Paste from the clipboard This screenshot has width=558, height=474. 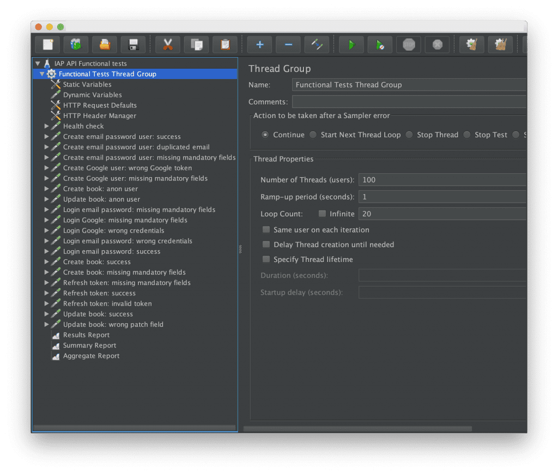(x=225, y=44)
